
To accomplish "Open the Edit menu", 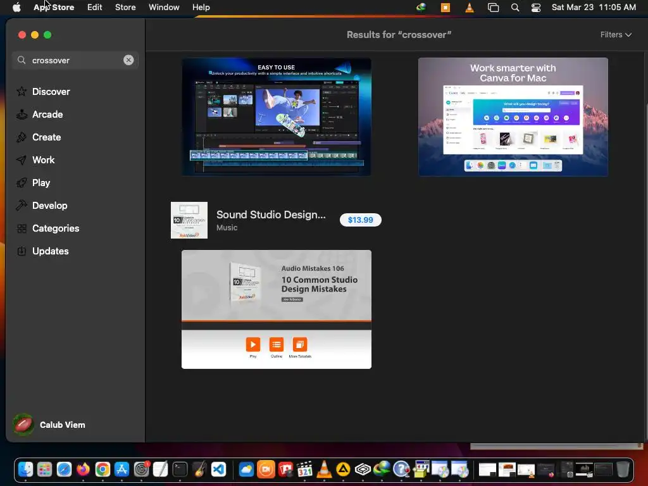I will pos(95,8).
